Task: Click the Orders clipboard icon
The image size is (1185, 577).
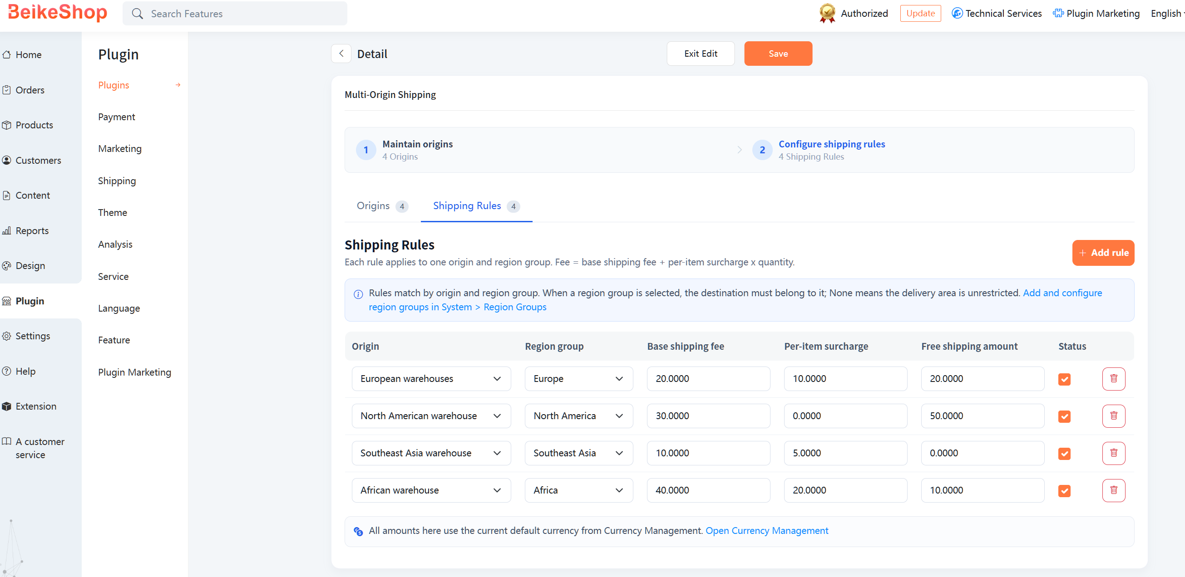Action: (x=6, y=90)
